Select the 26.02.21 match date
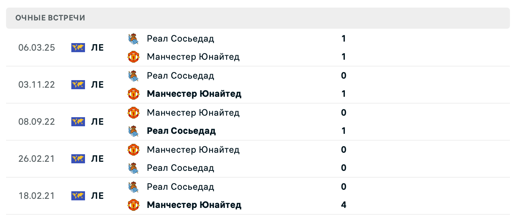The width and height of the screenshot is (516, 220). click(36, 159)
